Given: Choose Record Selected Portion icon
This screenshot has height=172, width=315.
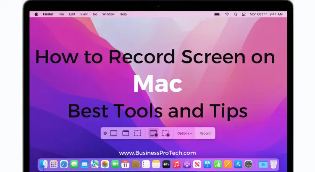Looking at the screenshot, I should click(x=166, y=133).
